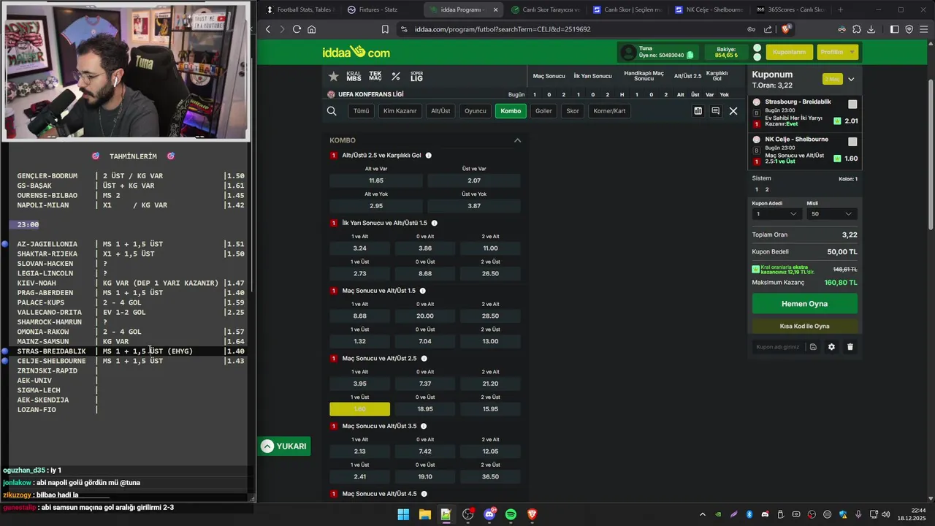Bookmark this page in the browser

[x=385, y=29]
